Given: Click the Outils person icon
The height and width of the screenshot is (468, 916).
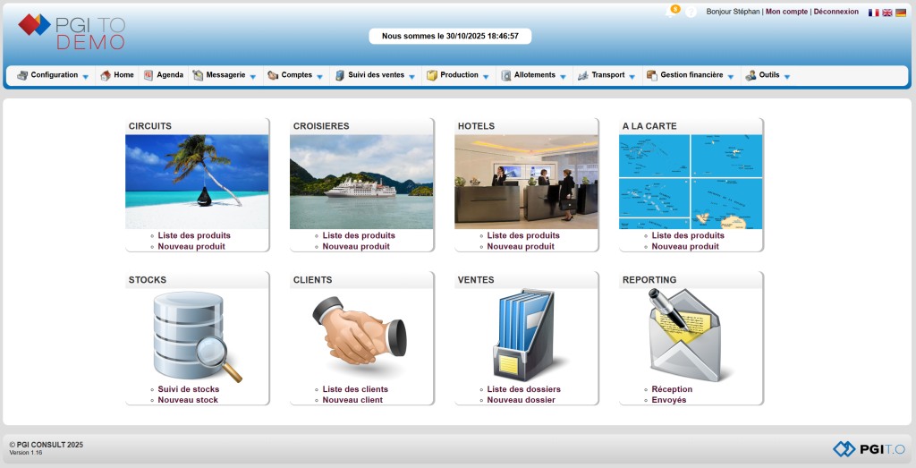Looking at the screenshot, I should tap(751, 75).
